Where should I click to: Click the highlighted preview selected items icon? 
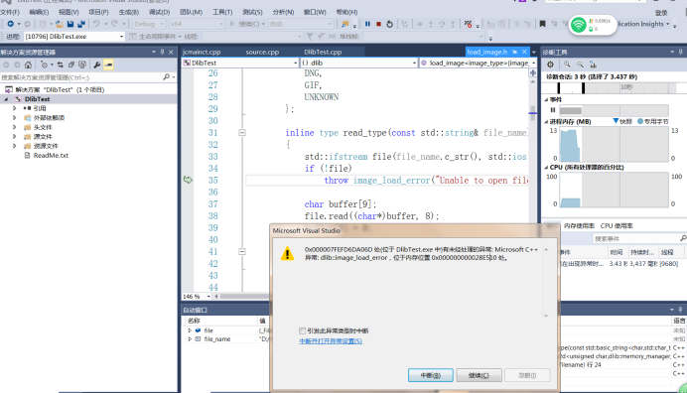tap(108, 65)
